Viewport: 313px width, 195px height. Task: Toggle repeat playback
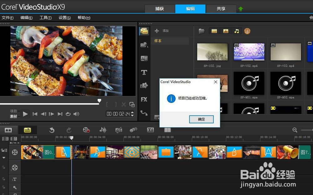pos(68,114)
